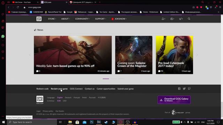This screenshot has height=125, width=223.
Task: Open the action center notification icon
Action: click(218, 122)
